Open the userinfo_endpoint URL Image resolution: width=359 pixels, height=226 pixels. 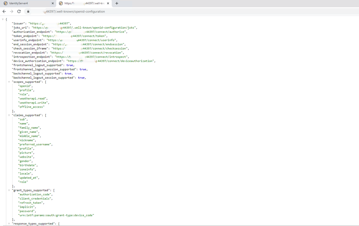pyautogui.click(x=81, y=40)
